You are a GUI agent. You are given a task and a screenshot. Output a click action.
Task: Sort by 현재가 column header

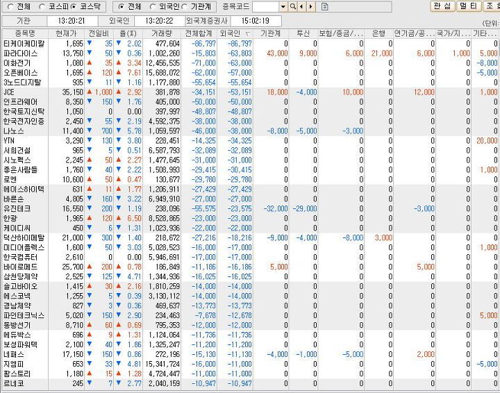point(66,33)
